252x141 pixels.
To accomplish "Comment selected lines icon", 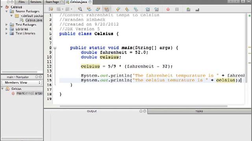I will [x=189, y=9].
